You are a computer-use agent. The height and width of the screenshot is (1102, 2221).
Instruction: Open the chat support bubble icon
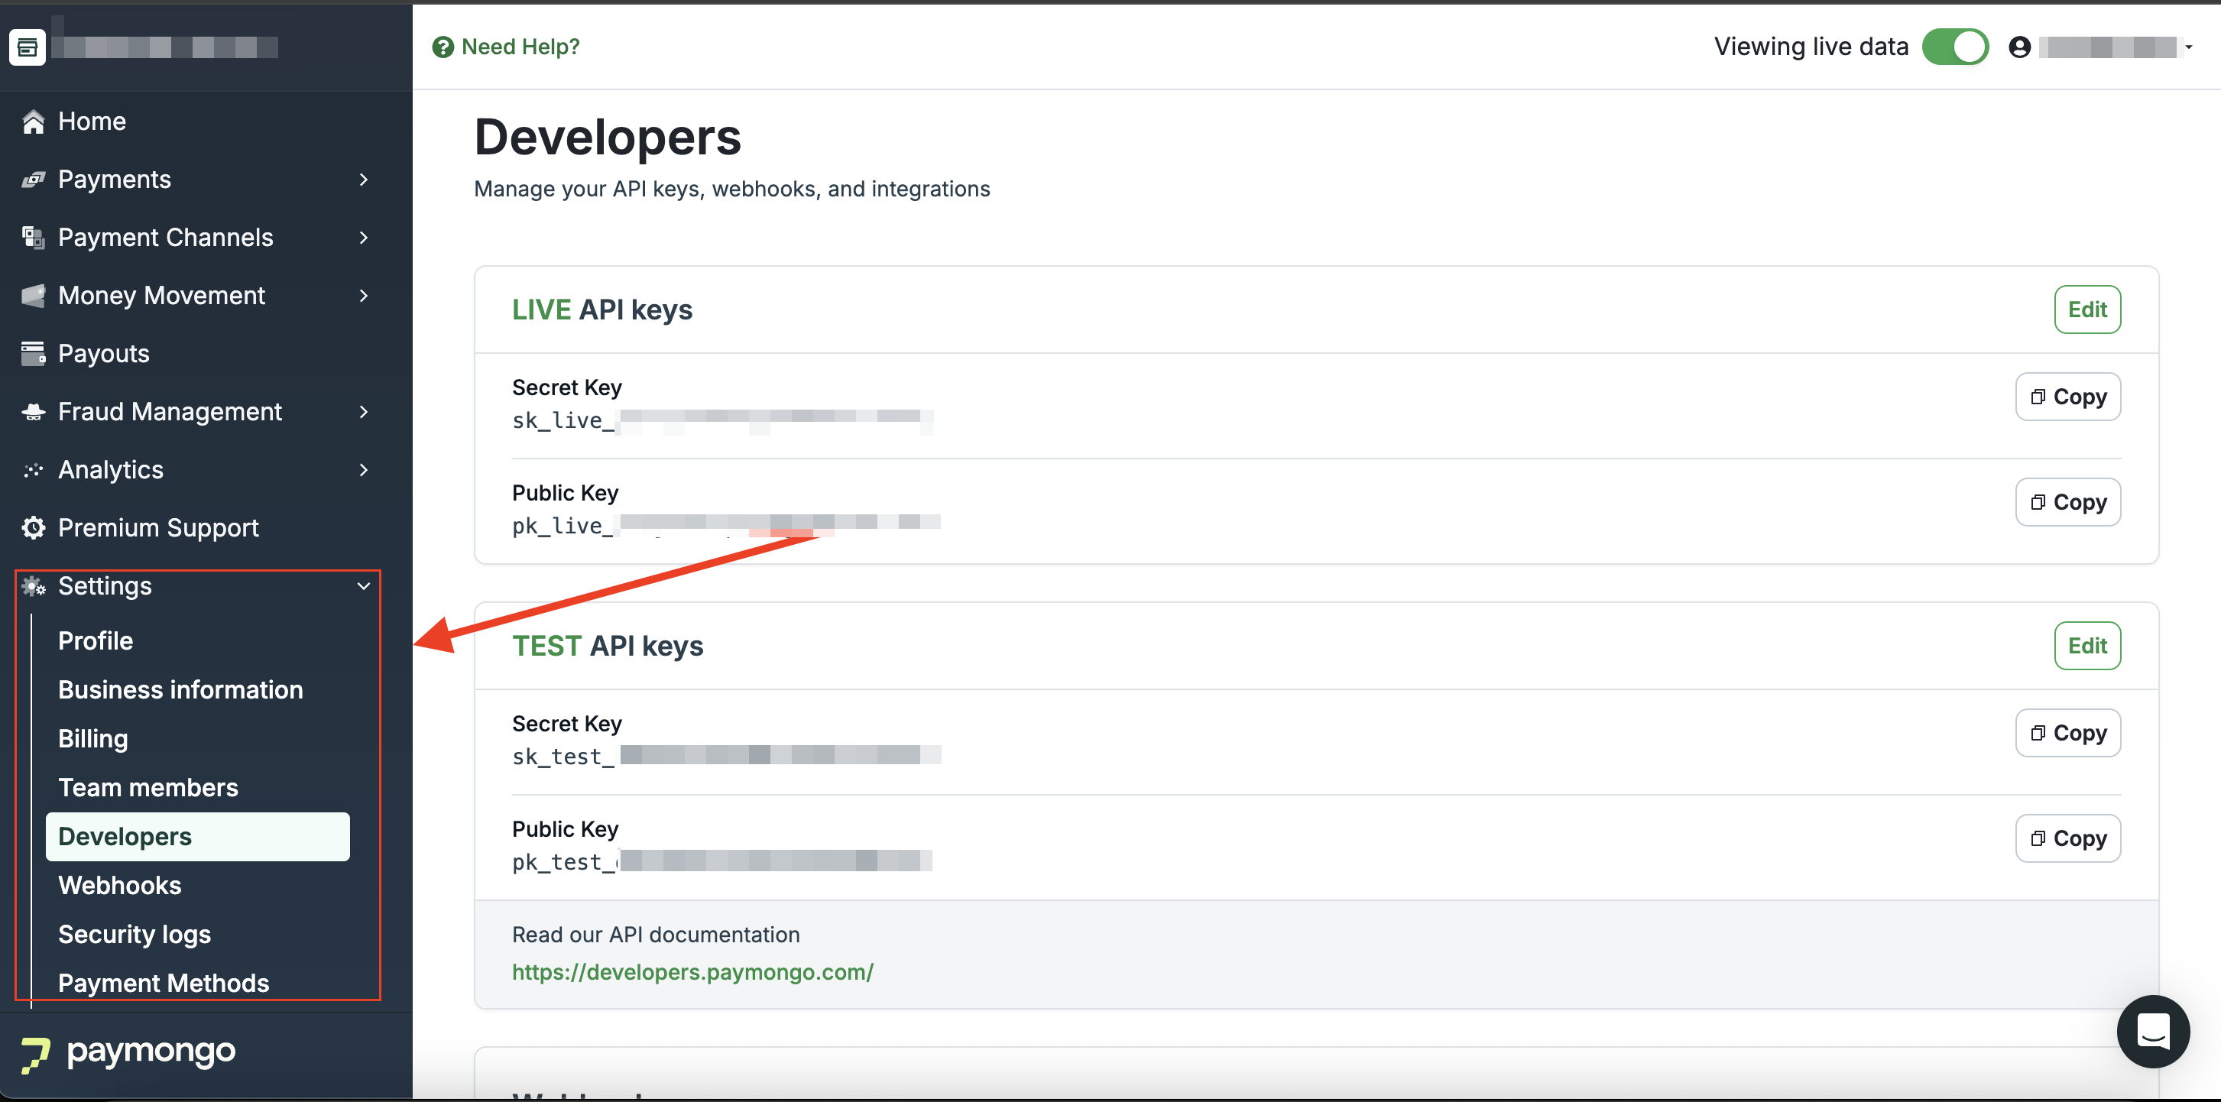click(2152, 1031)
